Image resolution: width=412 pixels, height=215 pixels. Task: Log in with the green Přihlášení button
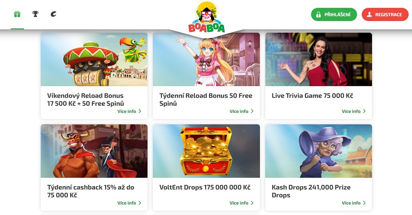[334, 14]
